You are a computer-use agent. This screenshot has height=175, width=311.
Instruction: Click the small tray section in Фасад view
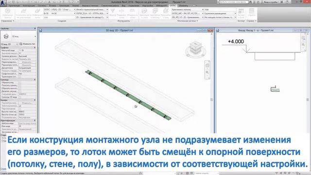(275, 89)
